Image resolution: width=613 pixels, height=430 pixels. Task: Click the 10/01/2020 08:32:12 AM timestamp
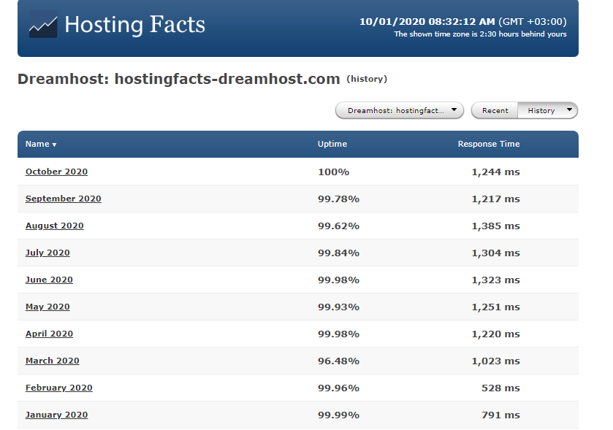[x=427, y=21]
